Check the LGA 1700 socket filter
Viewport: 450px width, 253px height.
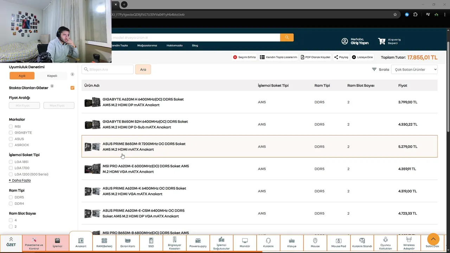pyautogui.click(x=11, y=168)
